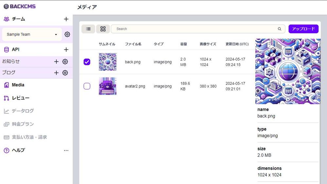Switch to grid view
Image resolution: width=327 pixels, height=184 pixels.
(103, 29)
